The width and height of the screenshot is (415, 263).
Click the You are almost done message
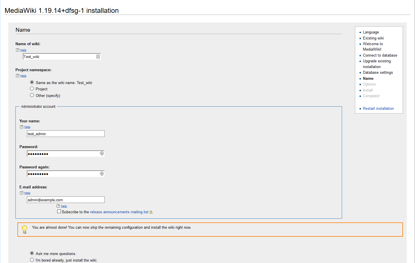(x=112, y=228)
